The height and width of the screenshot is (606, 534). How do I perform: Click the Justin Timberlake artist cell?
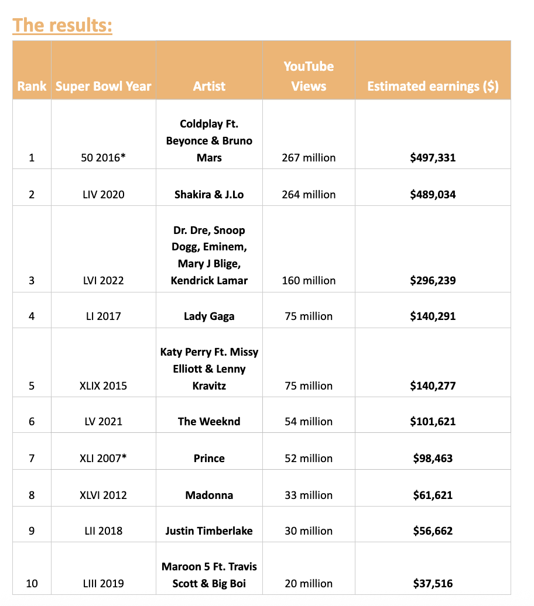(209, 531)
